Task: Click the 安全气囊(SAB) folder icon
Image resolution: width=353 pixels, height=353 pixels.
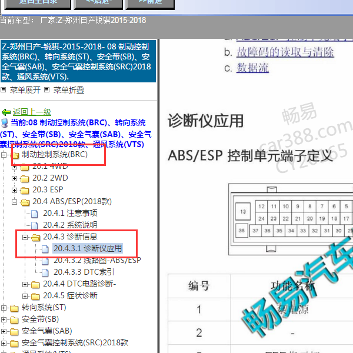Action: [14, 332]
